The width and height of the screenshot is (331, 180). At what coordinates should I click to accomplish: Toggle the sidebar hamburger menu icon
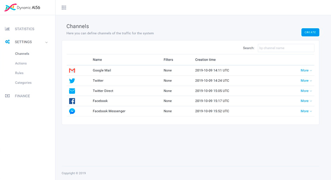(64, 8)
